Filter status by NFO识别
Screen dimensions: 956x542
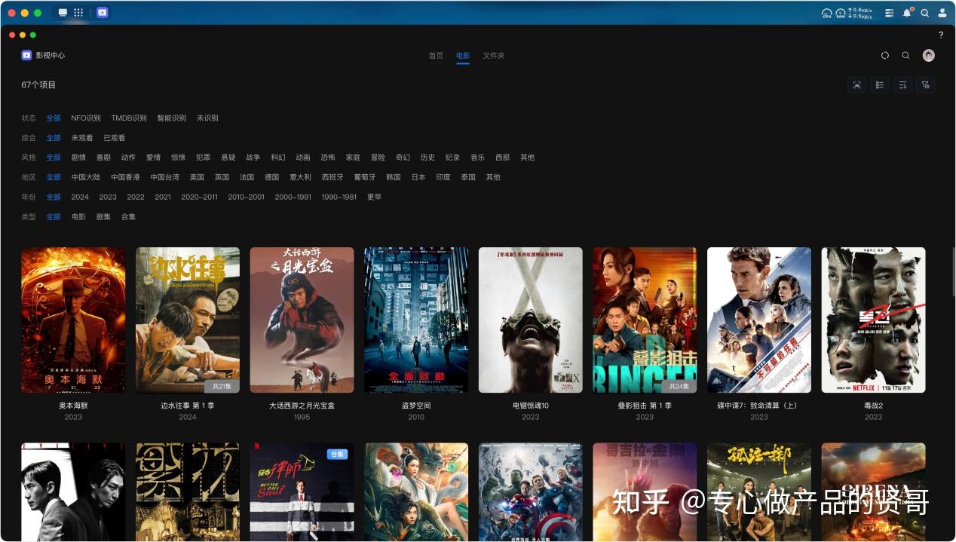(x=86, y=118)
